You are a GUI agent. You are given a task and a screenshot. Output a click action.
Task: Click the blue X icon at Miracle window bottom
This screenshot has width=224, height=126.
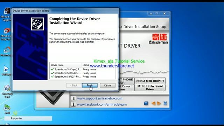click(x=165, y=103)
